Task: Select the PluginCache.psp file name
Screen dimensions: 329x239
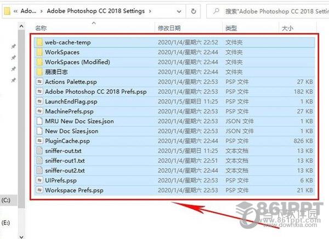Action: coord(67,141)
